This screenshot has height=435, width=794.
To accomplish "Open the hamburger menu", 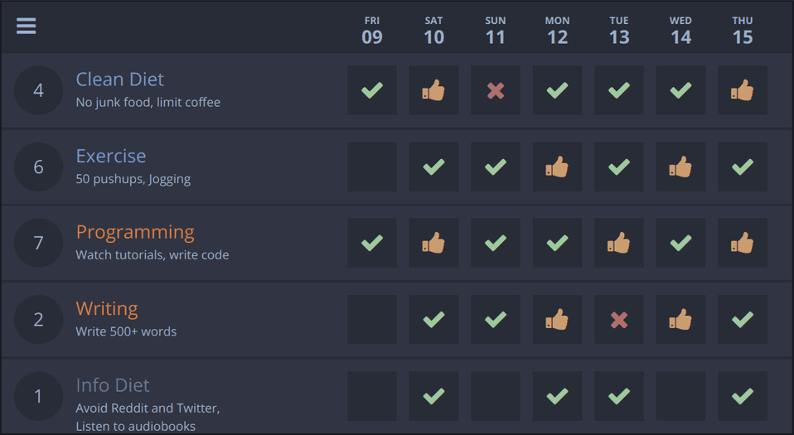I will (26, 26).
